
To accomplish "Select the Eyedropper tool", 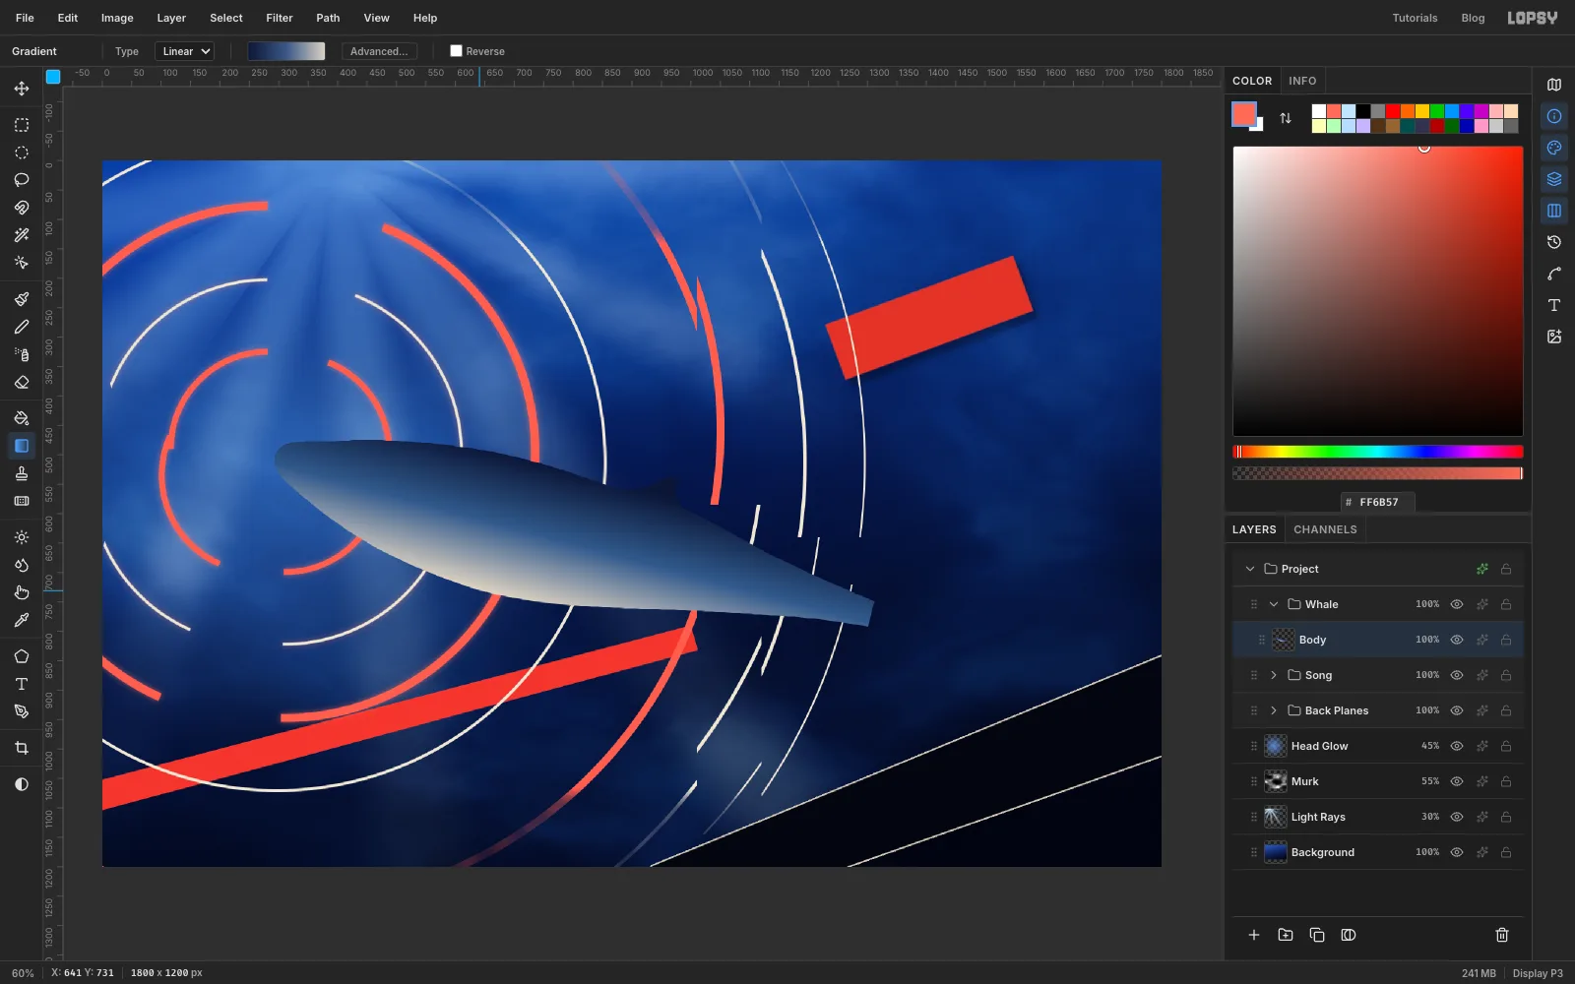I will (22, 620).
